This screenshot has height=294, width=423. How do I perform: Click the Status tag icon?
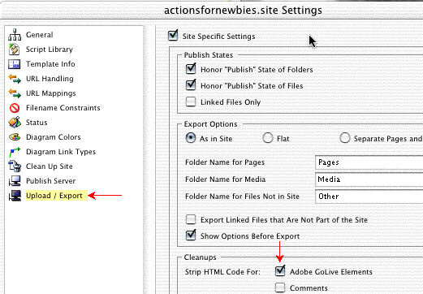point(15,123)
